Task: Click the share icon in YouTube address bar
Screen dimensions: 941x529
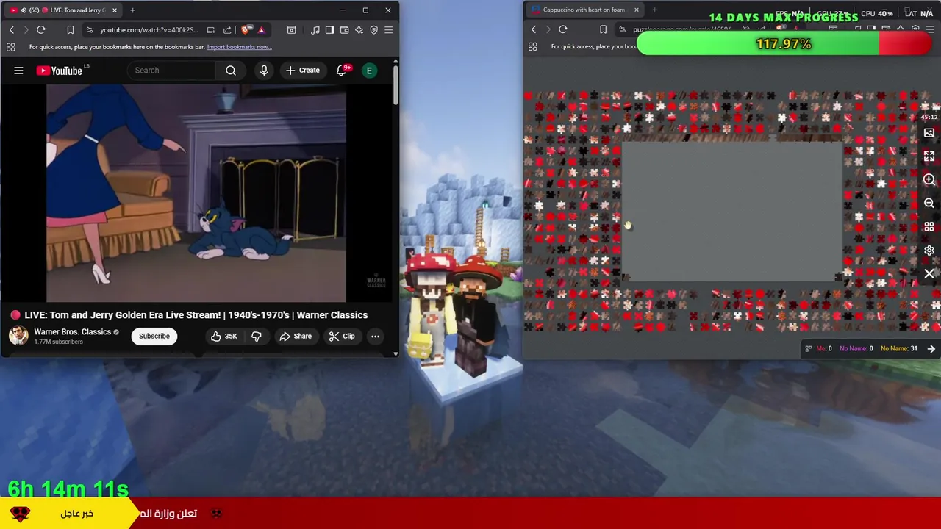Action: pyautogui.click(x=227, y=30)
